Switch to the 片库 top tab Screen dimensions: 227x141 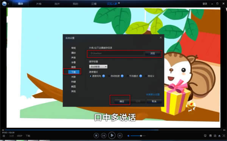(x=39, y=4)
